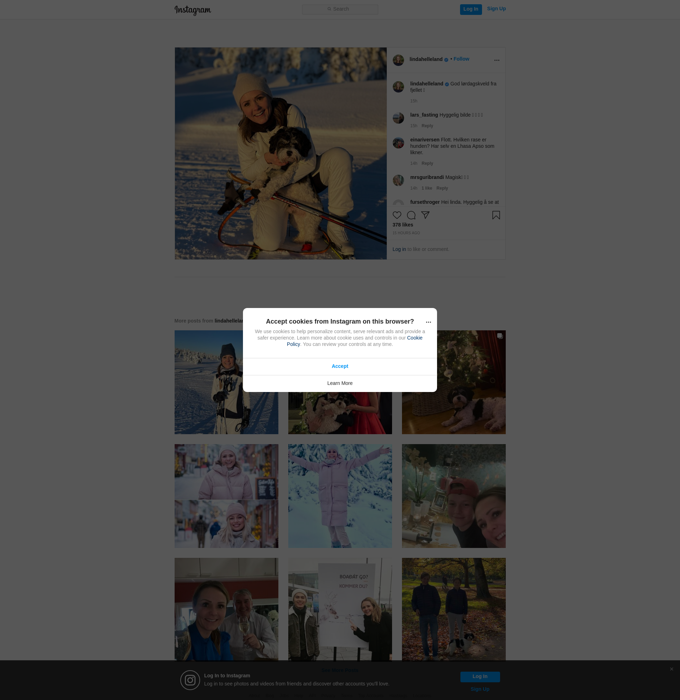Close the bottom login banner
This screenshot has width=680, height=700.
coord(671,669)
